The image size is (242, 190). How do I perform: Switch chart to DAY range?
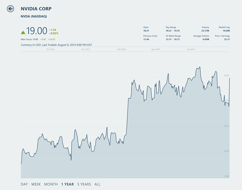24,184
